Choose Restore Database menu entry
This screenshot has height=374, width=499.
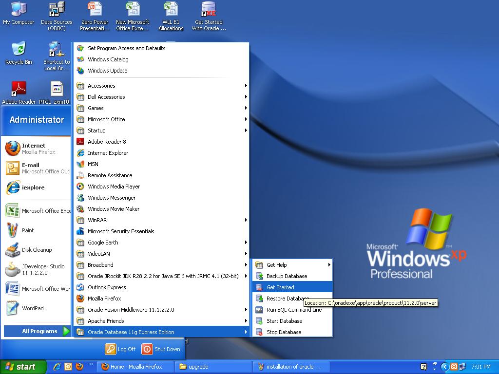pos(292,299)
